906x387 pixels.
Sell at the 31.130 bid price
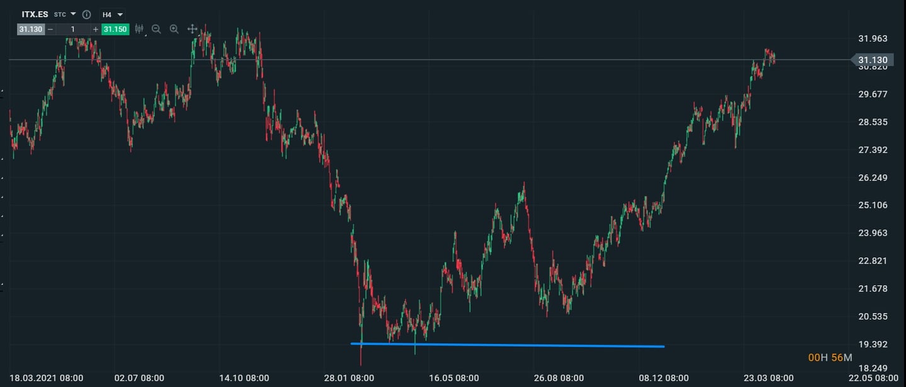30,29
